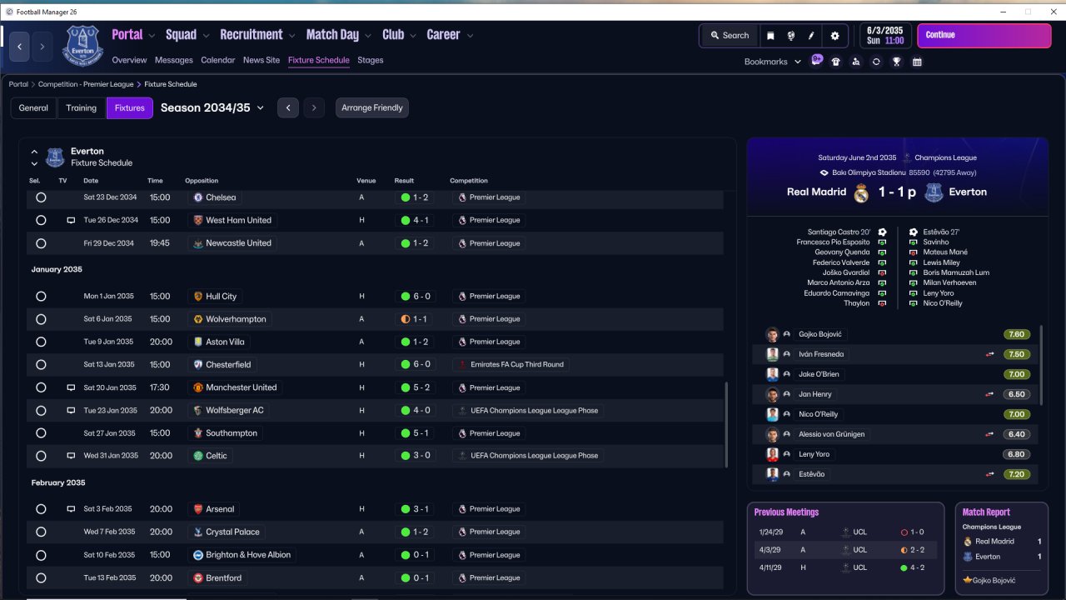
Task: Select the Southampton fixture radio button
Action: click(x=41, y=433)
